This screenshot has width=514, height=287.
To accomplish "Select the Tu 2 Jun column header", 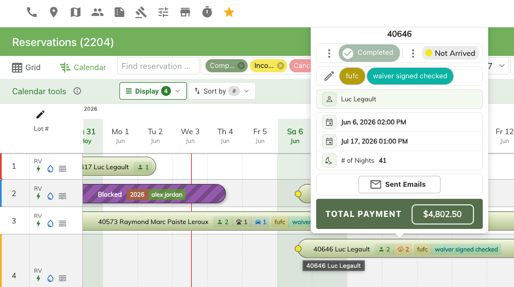I will (156, 136).
